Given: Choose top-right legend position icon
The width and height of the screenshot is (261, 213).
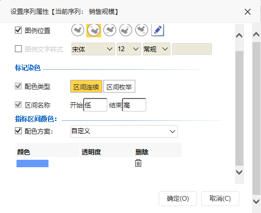Looking at the screenshot, I should coord(126,30).
